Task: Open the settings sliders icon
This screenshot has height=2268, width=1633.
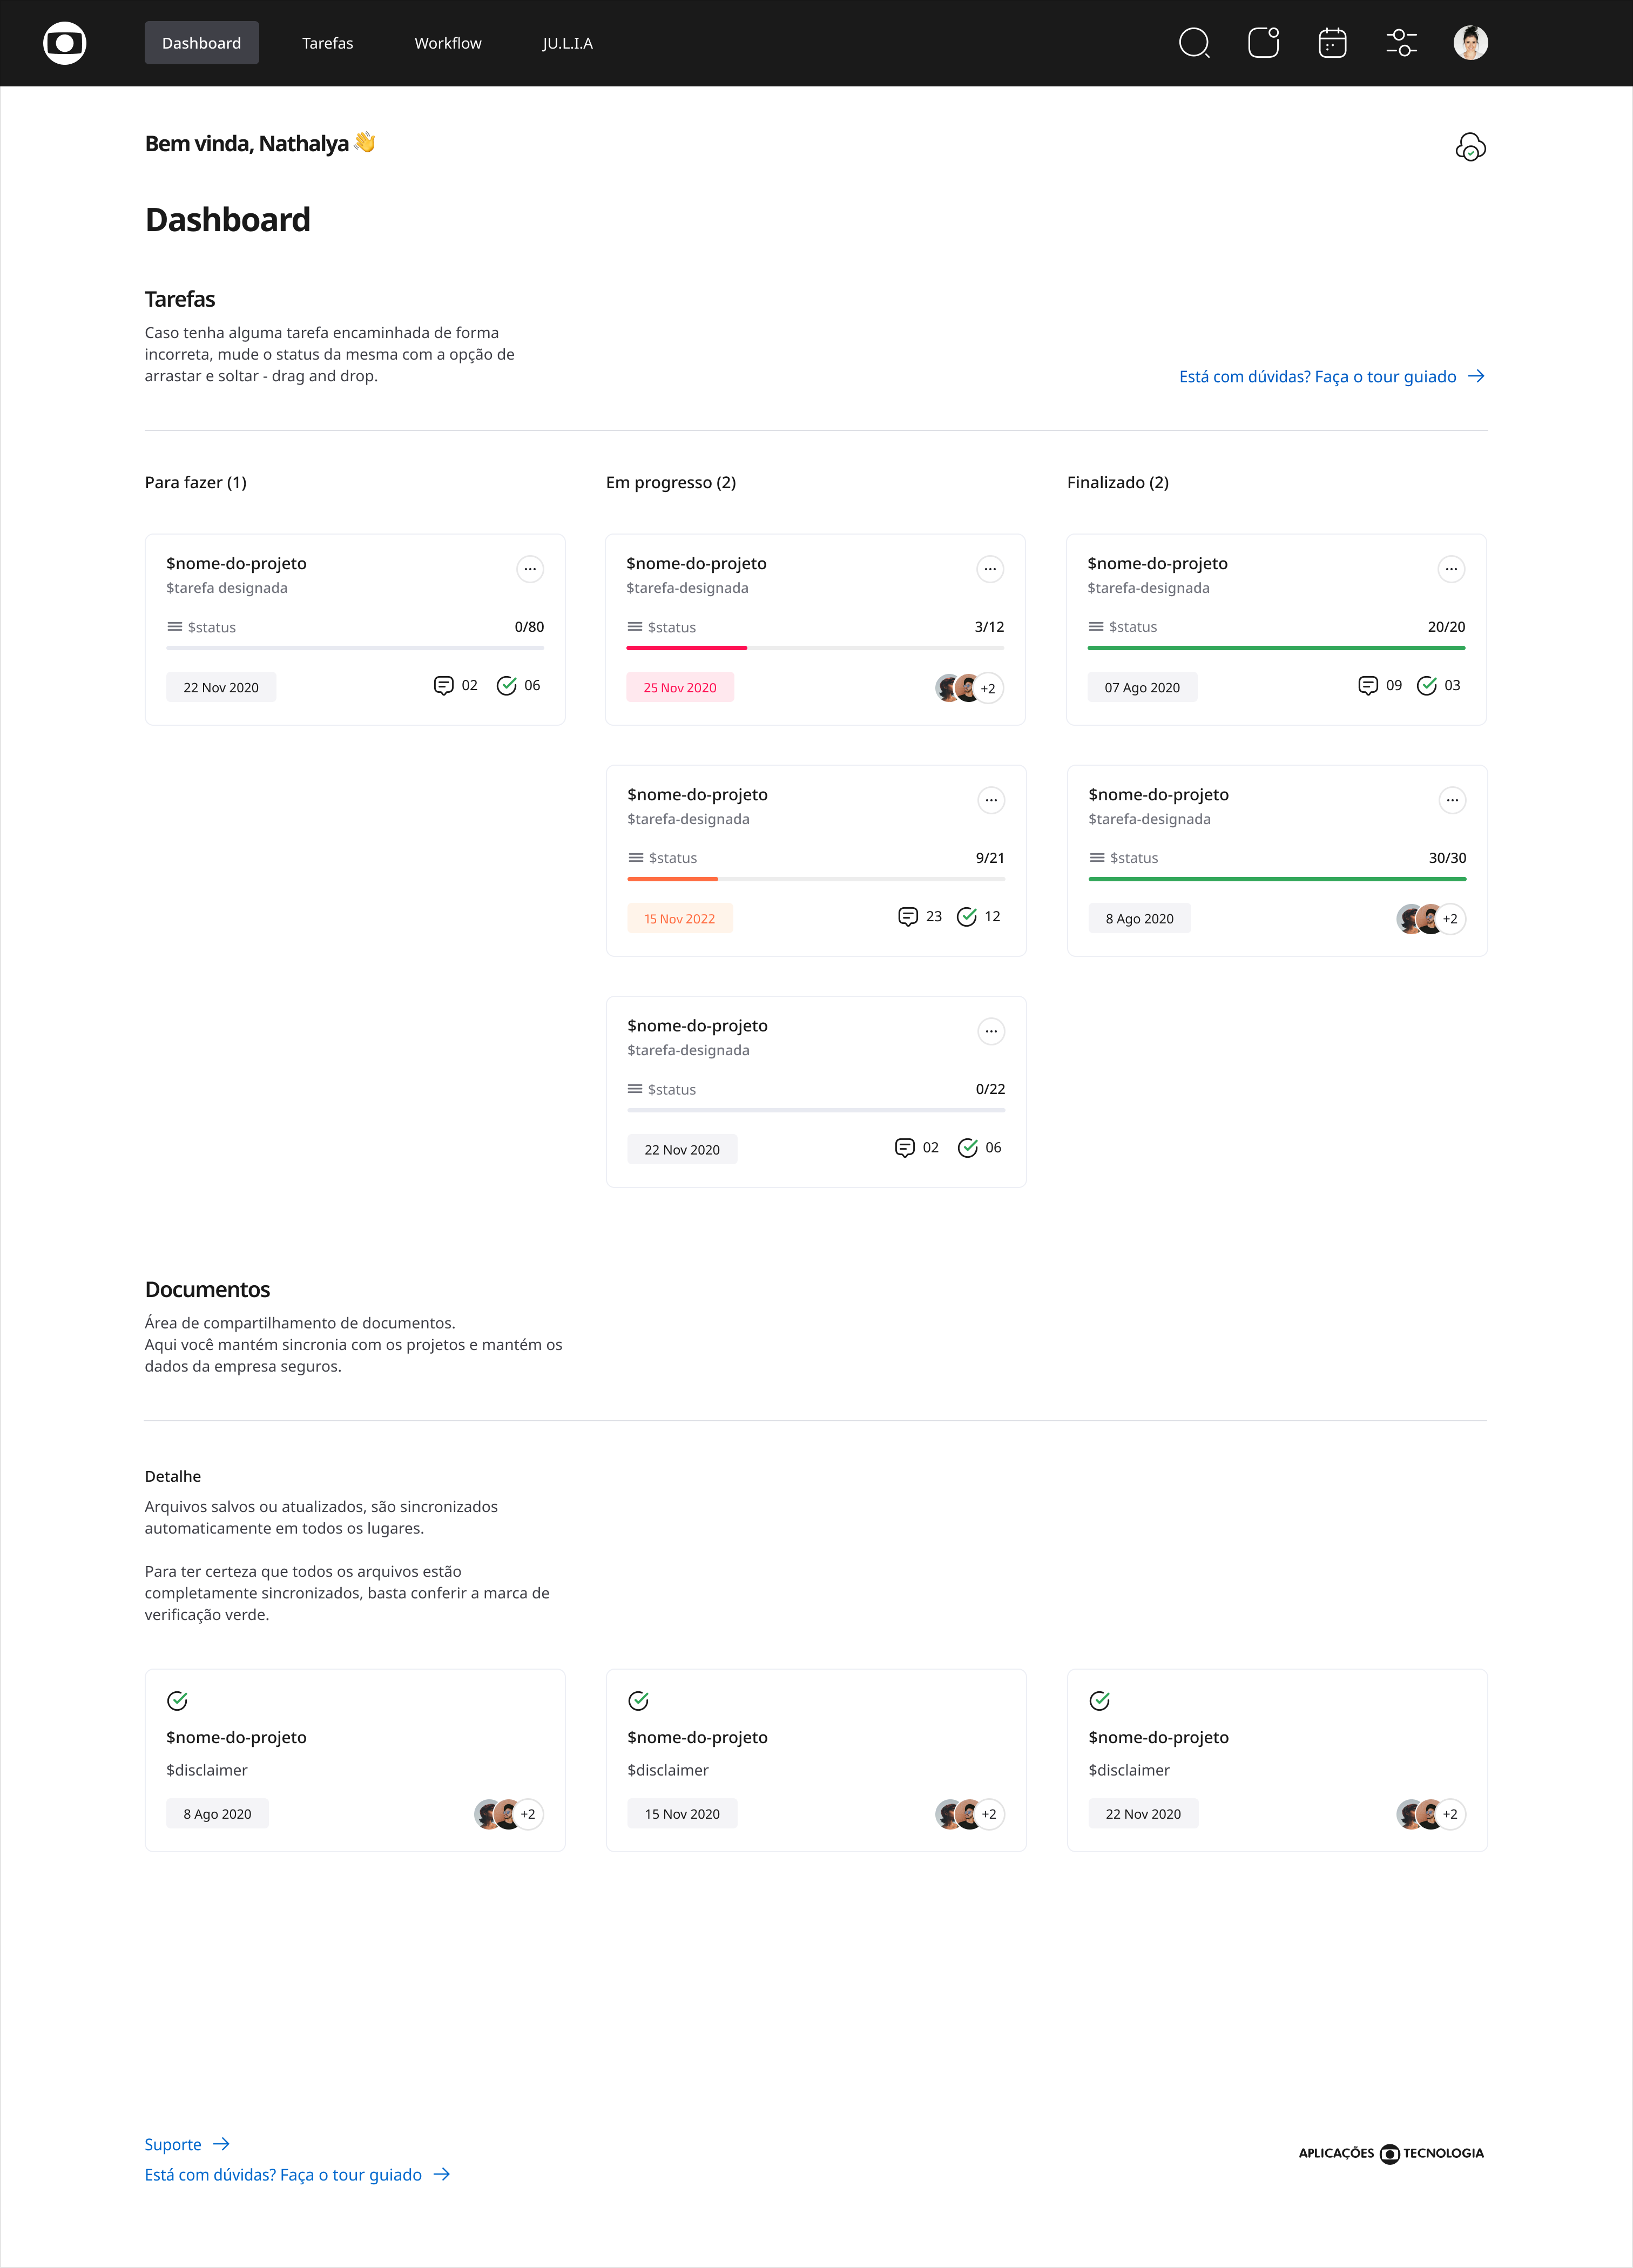Action: tap(1401, 43)
